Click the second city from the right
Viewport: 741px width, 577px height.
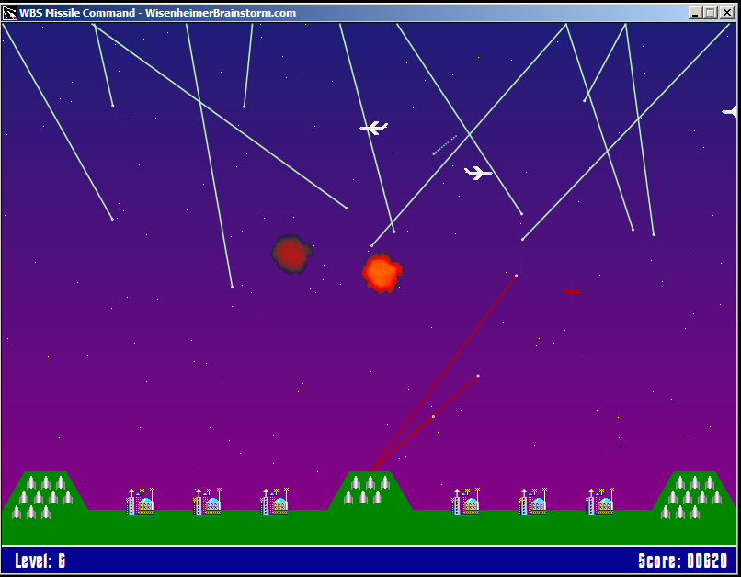pos(533,502)
